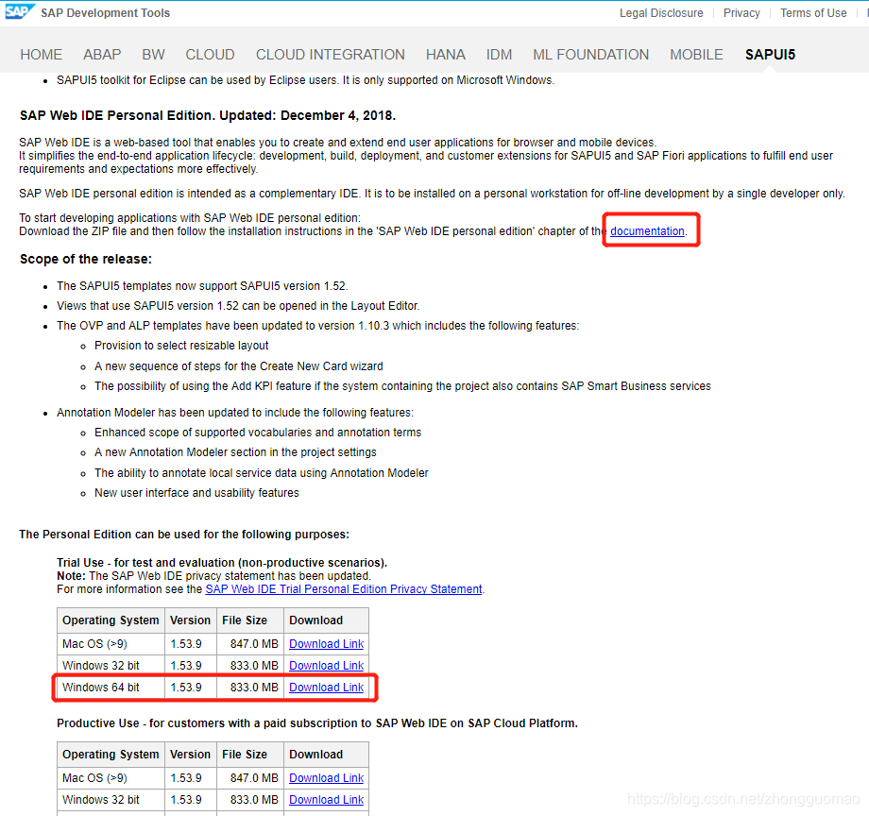
Task: Open SAP Web IDE Trial Privacy Statement link
Action: [x=344, y=589]
